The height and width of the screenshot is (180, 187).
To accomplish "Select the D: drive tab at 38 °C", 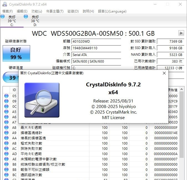I will pos(35,20).
